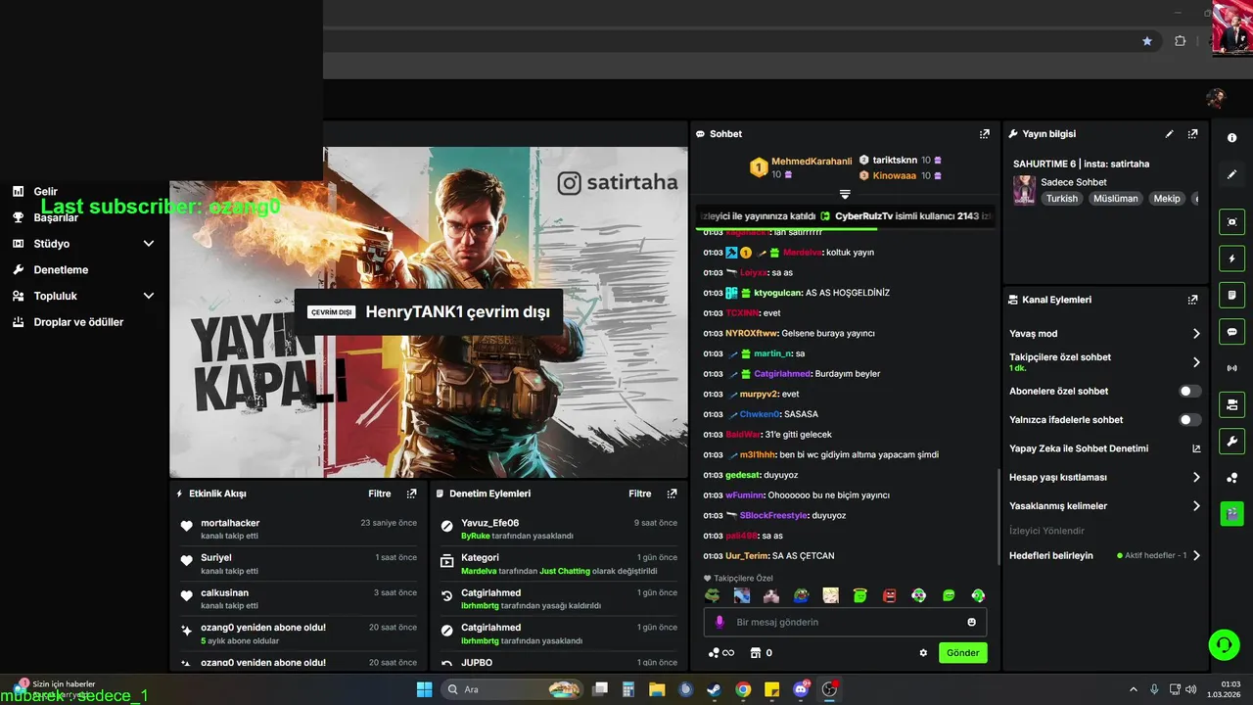The height and width of the screenshot is (705, 1253).
Task: Click the purple microphone icon in chat input
Action: (720, 622)
